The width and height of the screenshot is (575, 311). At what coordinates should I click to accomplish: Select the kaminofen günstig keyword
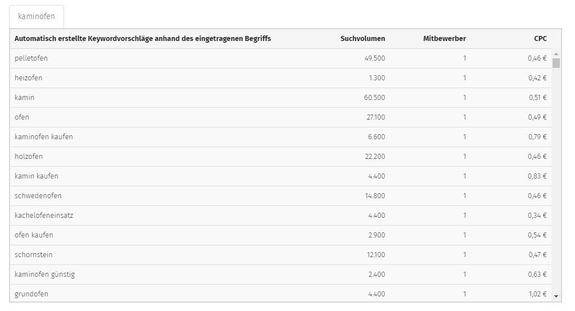pyautogui.click(x=45, y=275)
